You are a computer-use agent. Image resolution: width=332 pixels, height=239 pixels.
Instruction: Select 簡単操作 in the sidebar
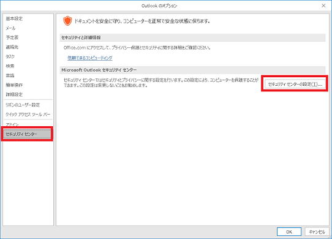pos(14,85)
